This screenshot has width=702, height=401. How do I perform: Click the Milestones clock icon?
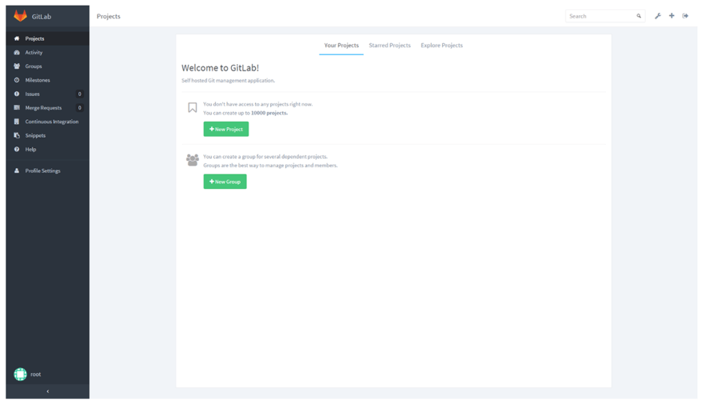point(16,80)
